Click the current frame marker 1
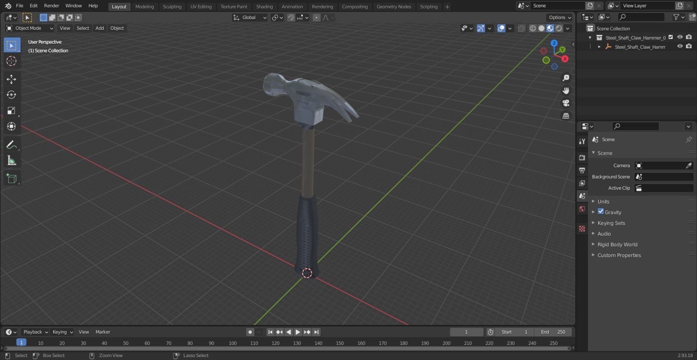Image resolution: width=697 pixels, height=360 pixels. [x=21, y=343]
